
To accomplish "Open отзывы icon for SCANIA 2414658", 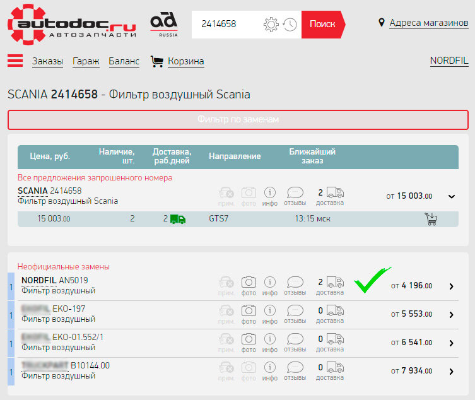I will (x=295, y=196).
